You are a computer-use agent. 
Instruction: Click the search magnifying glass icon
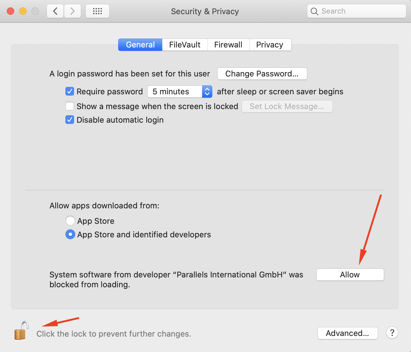tap(314, 11)
